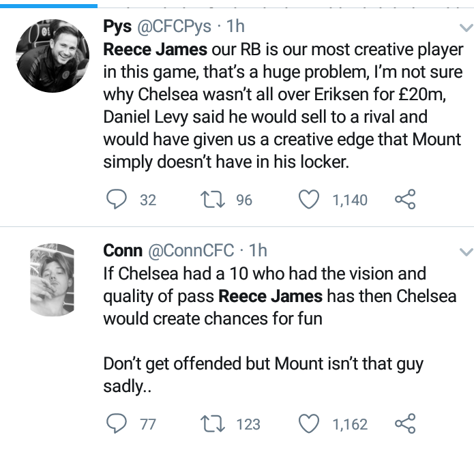Reply to Conn's tweet
Viewport: 474px width, 450px height.
tap(119, 423)
